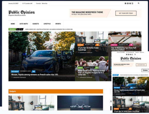Open the hamburger MENU button in mobile preview
Viewport: 149px width, 114px height.
tap(145, 71)
